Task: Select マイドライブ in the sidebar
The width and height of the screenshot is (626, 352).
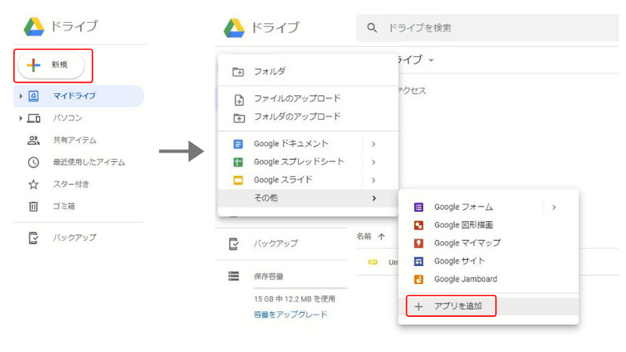Action: 79,95
